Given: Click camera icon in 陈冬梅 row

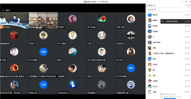Looking at the screenshot, I should coord(189,26).
